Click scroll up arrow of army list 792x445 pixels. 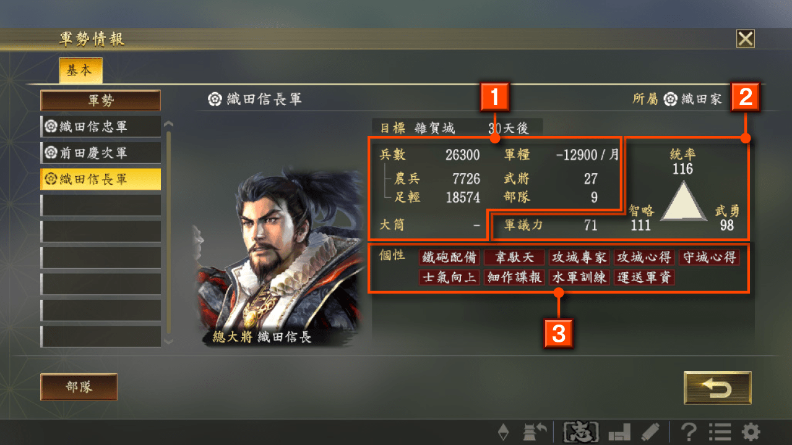pos(168,124)
